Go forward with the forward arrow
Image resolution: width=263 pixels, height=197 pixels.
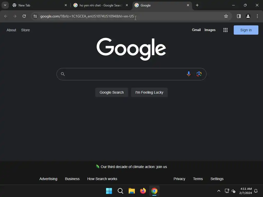click(15, 16)
